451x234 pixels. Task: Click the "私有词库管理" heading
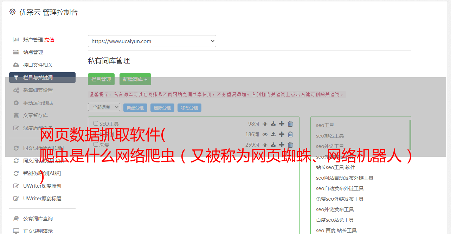109,61
